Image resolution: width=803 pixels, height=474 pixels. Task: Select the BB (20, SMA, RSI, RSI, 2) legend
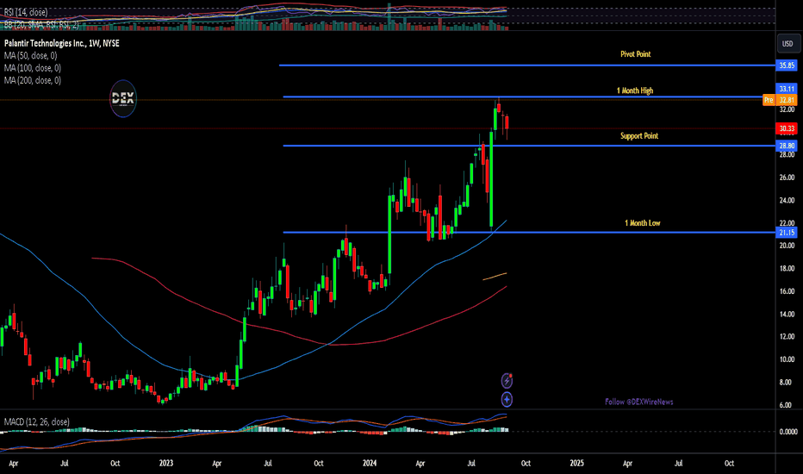[x=41, y=24]
